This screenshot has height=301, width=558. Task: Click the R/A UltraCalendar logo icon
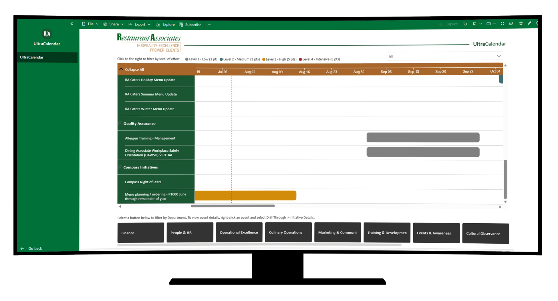[x=47, y=34]
